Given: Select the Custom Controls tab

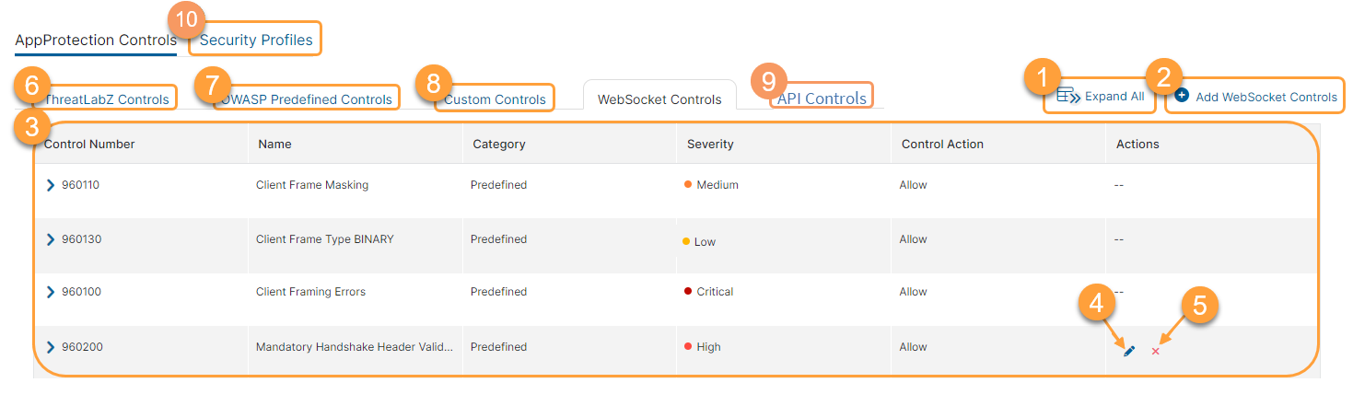Looking at the screenshot, I should 495,99.
